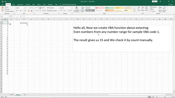Click Increase Indent icon
175x98 pixels.
(x=45, y=11)
